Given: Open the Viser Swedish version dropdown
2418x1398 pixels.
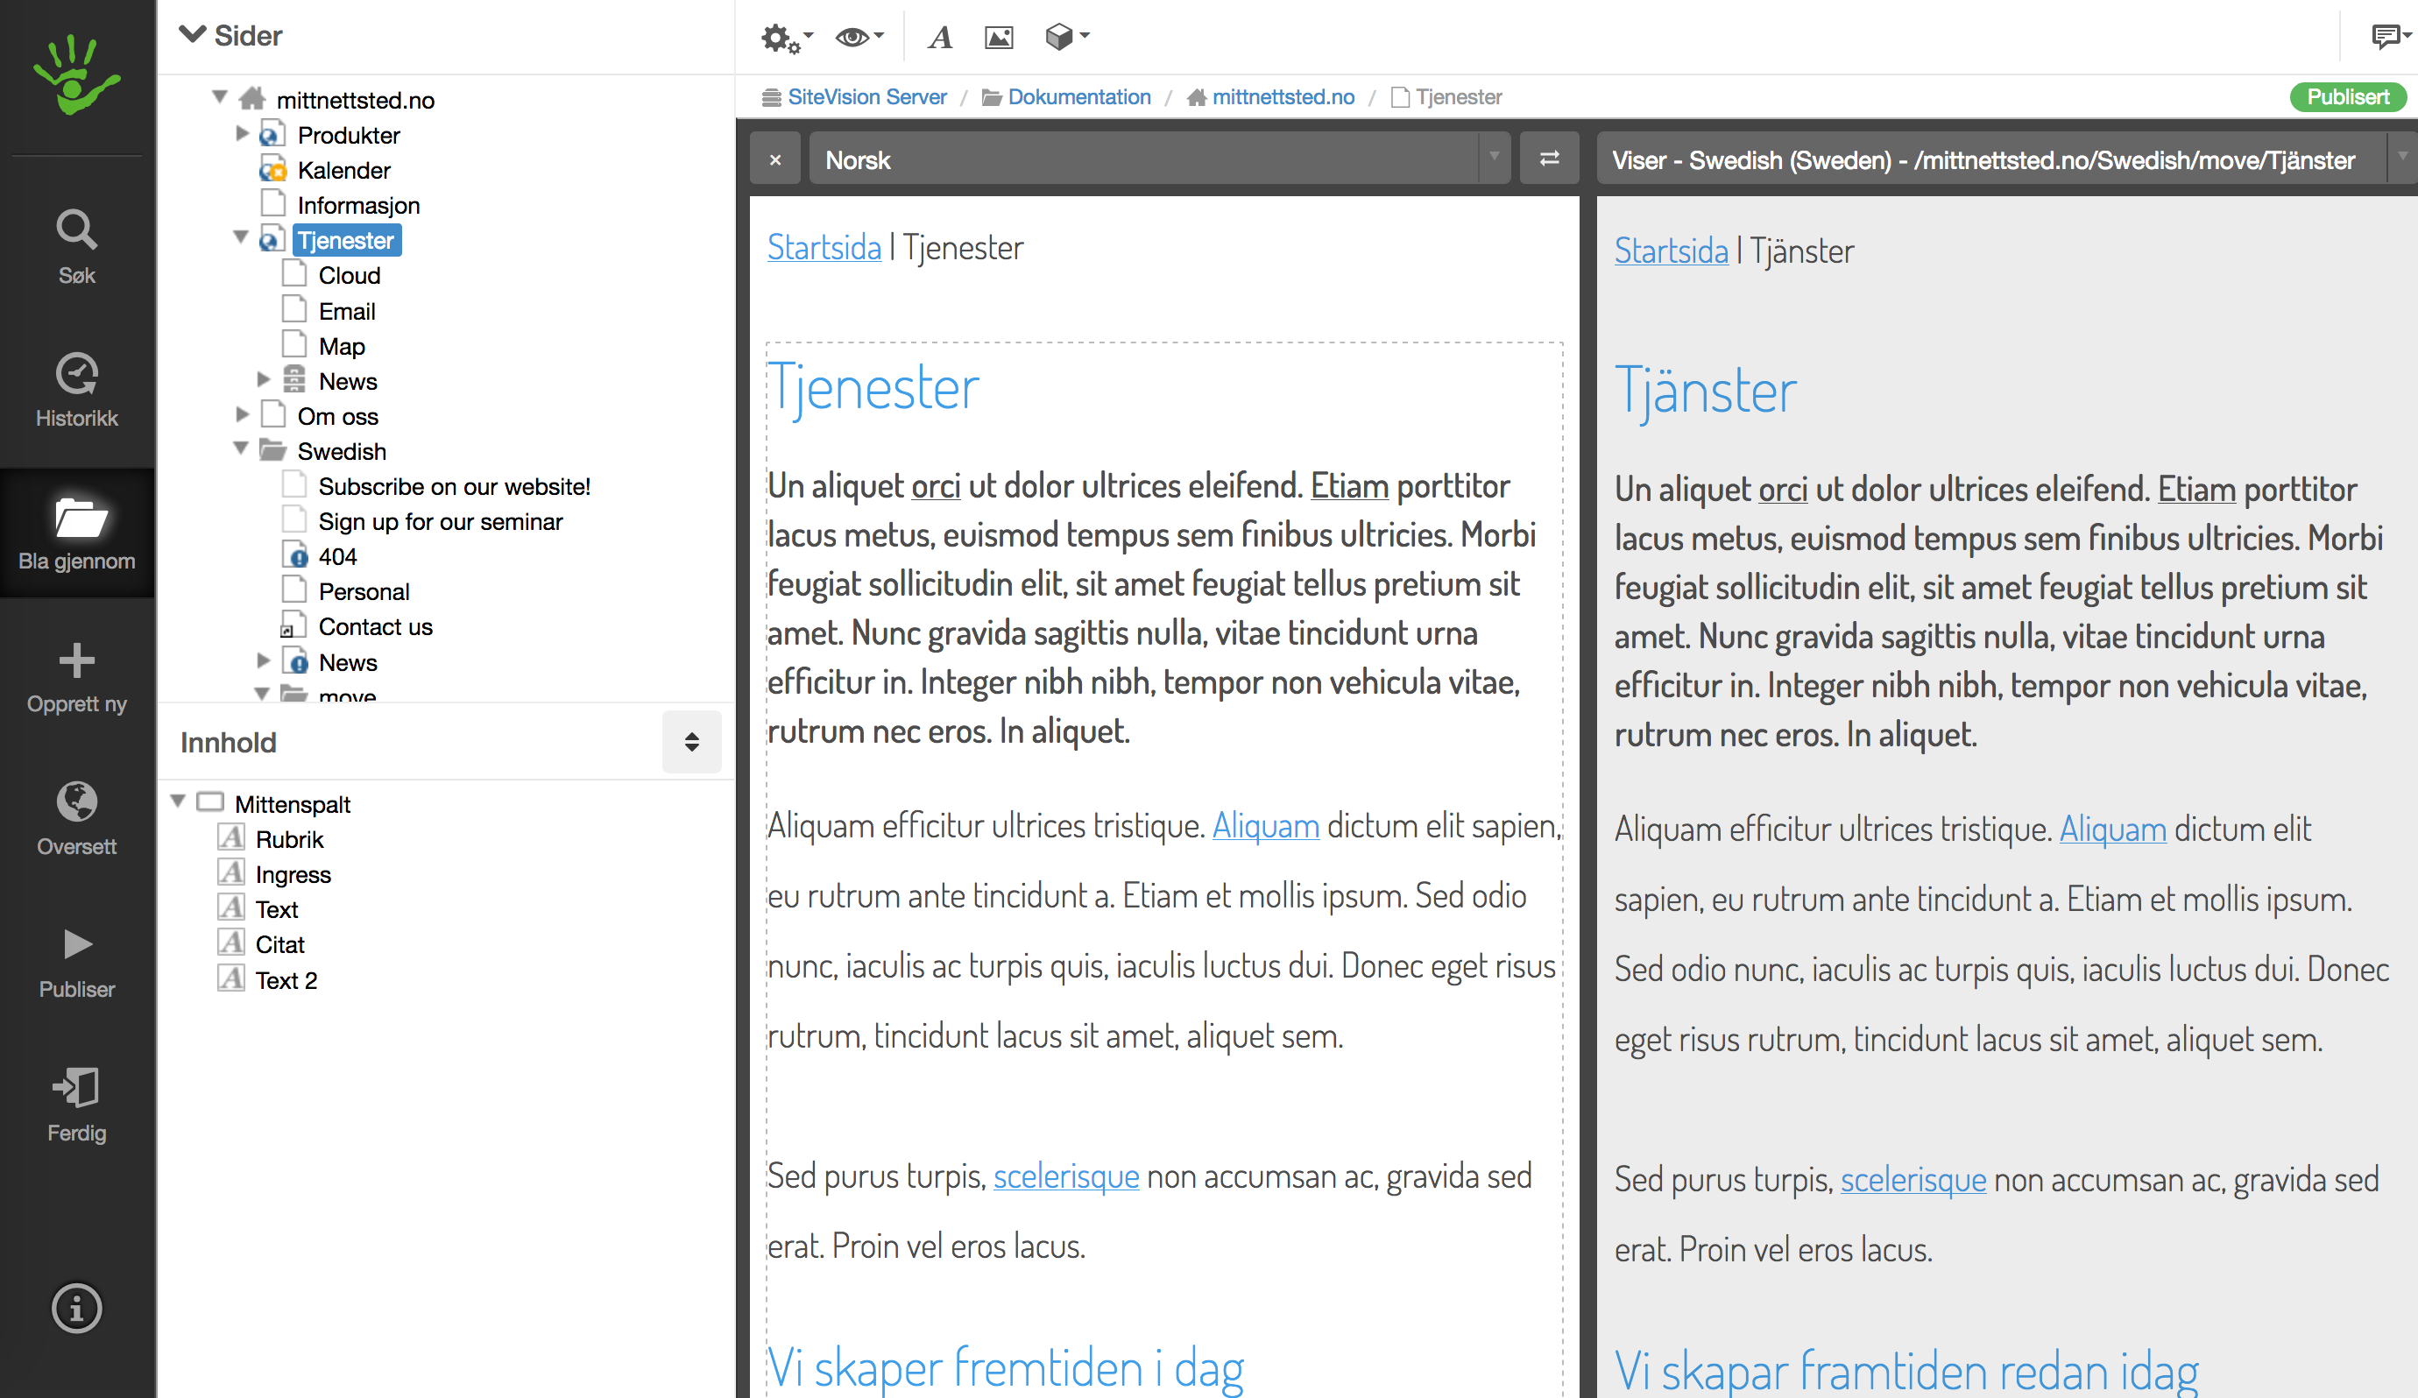Looking at the screenshot, I should click(2005, 159).
